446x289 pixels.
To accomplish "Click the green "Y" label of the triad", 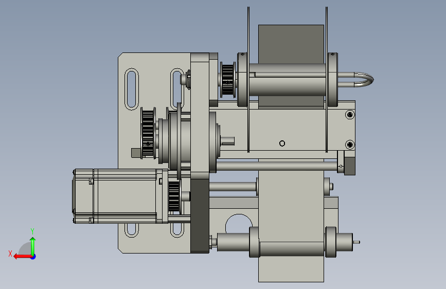I will [32, 231].
